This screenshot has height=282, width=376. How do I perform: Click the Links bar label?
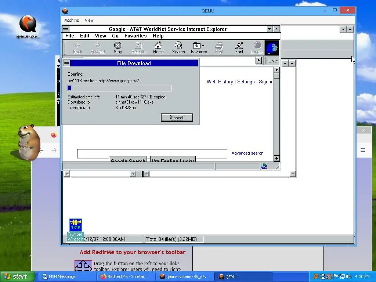(x=273, y=61)
